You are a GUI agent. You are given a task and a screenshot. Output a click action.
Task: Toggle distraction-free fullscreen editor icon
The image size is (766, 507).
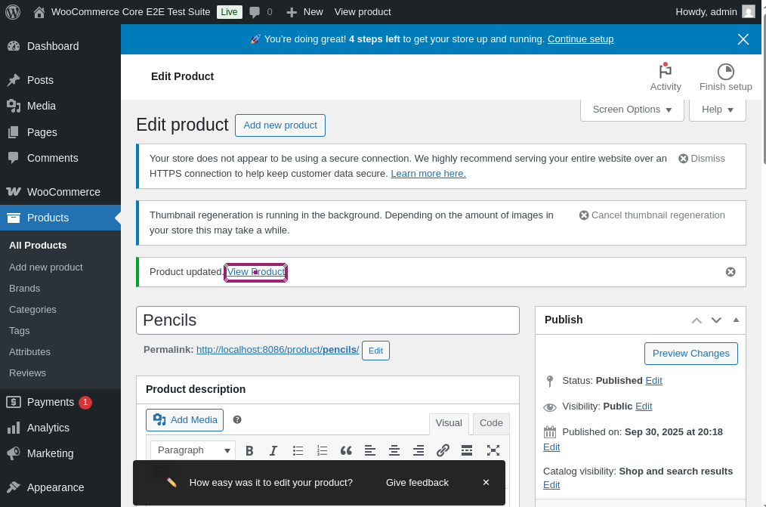[493, 450]
